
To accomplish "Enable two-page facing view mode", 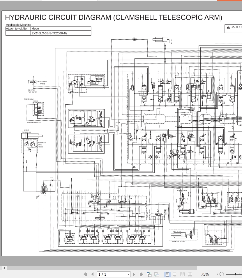I will tap(182, 275).
